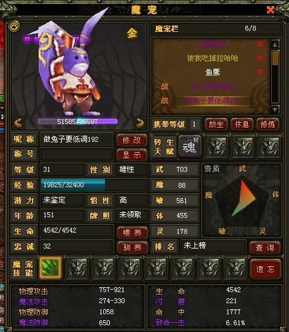The width and height of the screenshot is (289, 332).
Task: Click the 魂 reincarnation talent icon
Action: coord(190,147)
